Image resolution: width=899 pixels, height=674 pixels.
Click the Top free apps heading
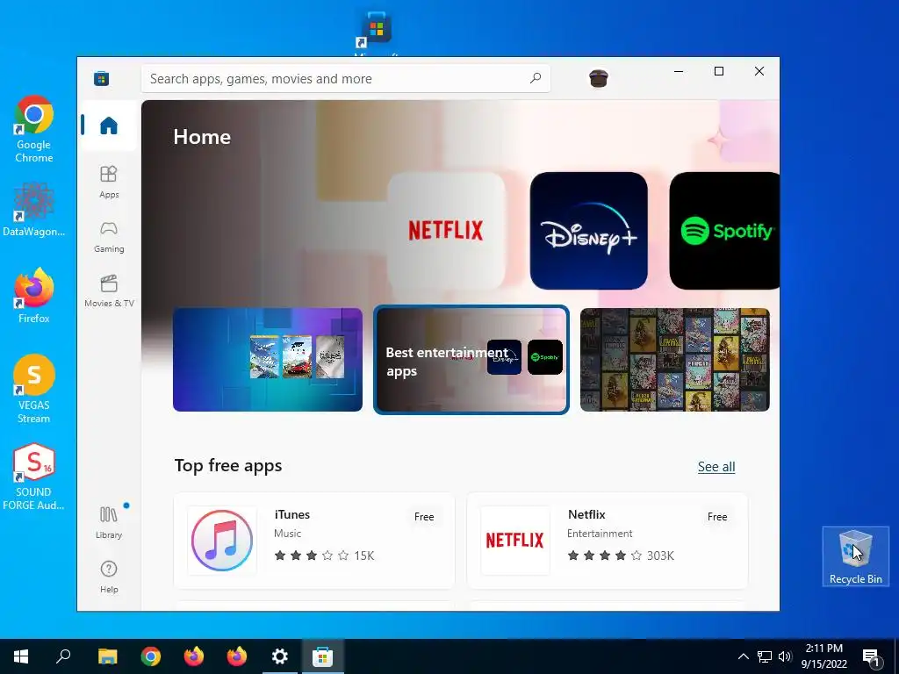228,465
